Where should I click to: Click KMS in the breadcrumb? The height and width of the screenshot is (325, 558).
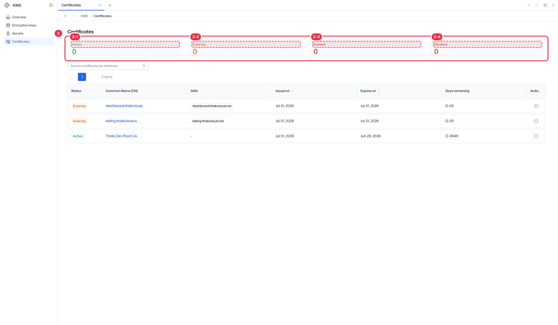coord(84,16)
